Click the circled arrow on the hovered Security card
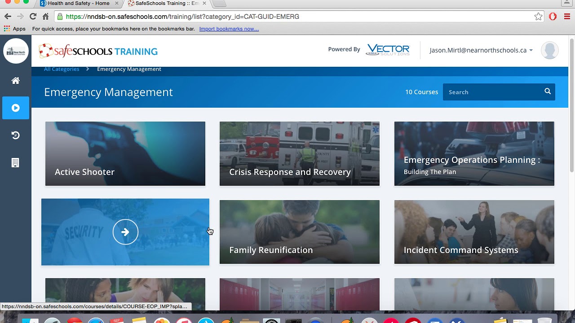This screenshot has width=575, height=323. click(x=125, y=232)
